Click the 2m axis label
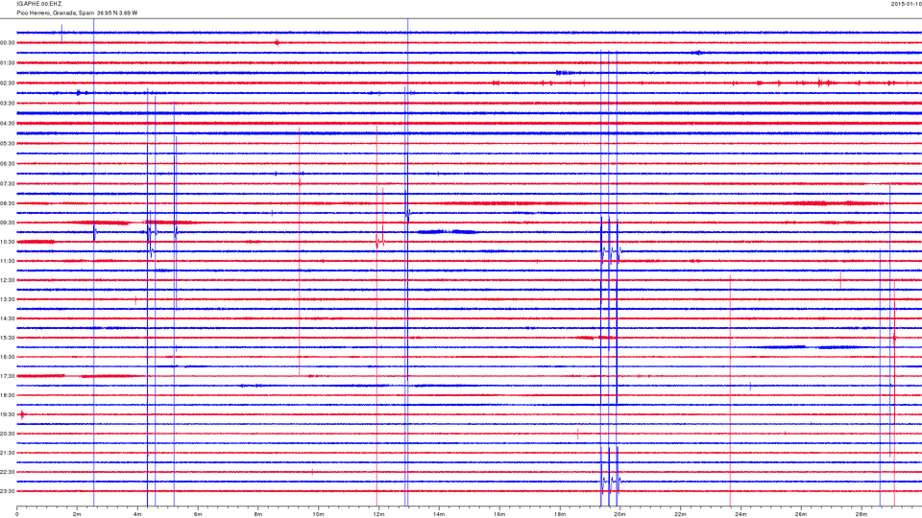Screen dimensions: 922x518 tap(77, 514)
